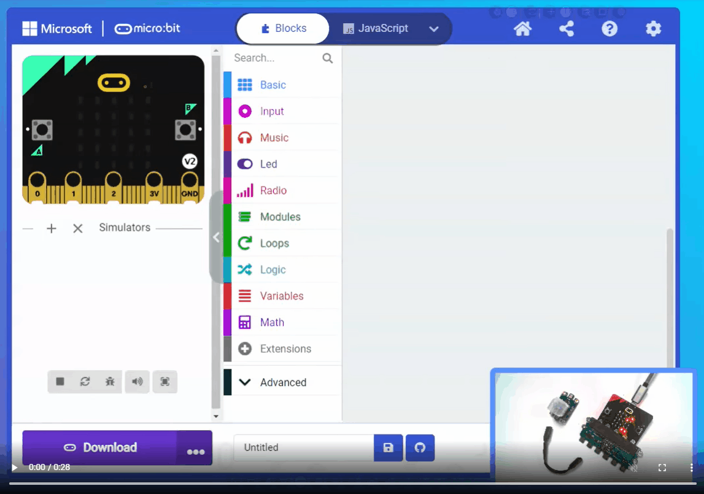Stop the simulator

click(x=60, y=382)
